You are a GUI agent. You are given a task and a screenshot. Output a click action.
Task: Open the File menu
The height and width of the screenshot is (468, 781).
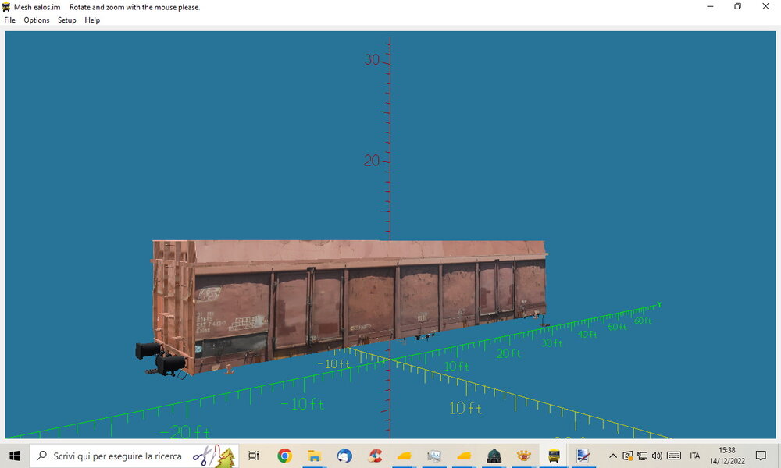coord(9,20)
